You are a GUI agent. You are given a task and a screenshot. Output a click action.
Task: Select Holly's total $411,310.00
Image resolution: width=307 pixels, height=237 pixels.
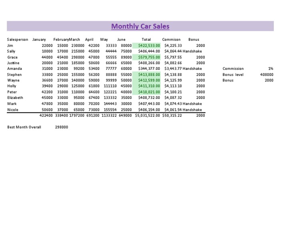click(149, 86)
